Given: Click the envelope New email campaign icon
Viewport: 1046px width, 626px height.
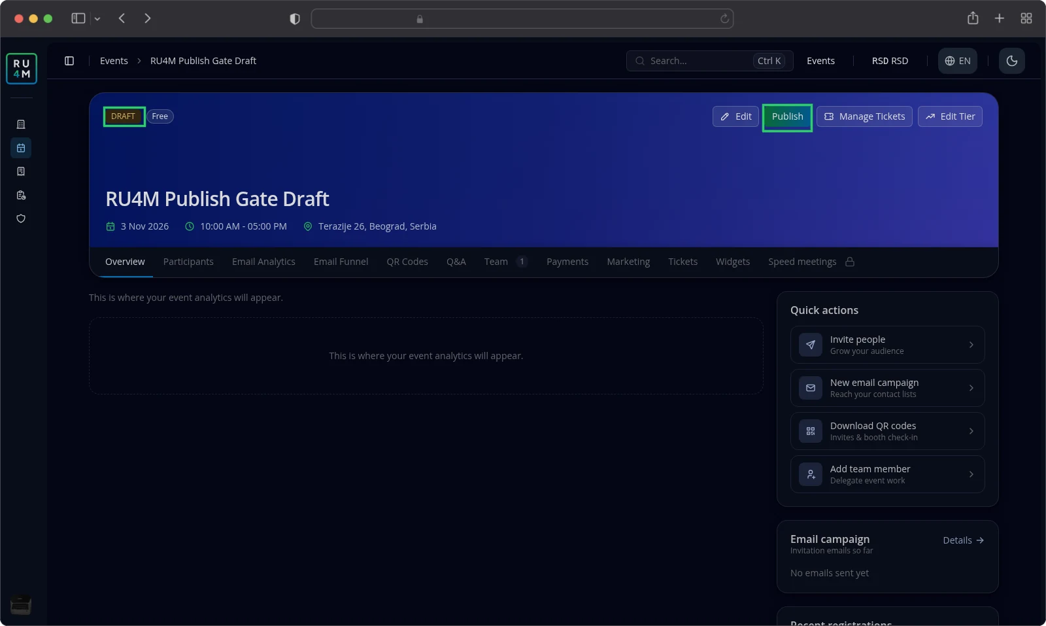Looking at the screenshot, I should pos(811,388).
